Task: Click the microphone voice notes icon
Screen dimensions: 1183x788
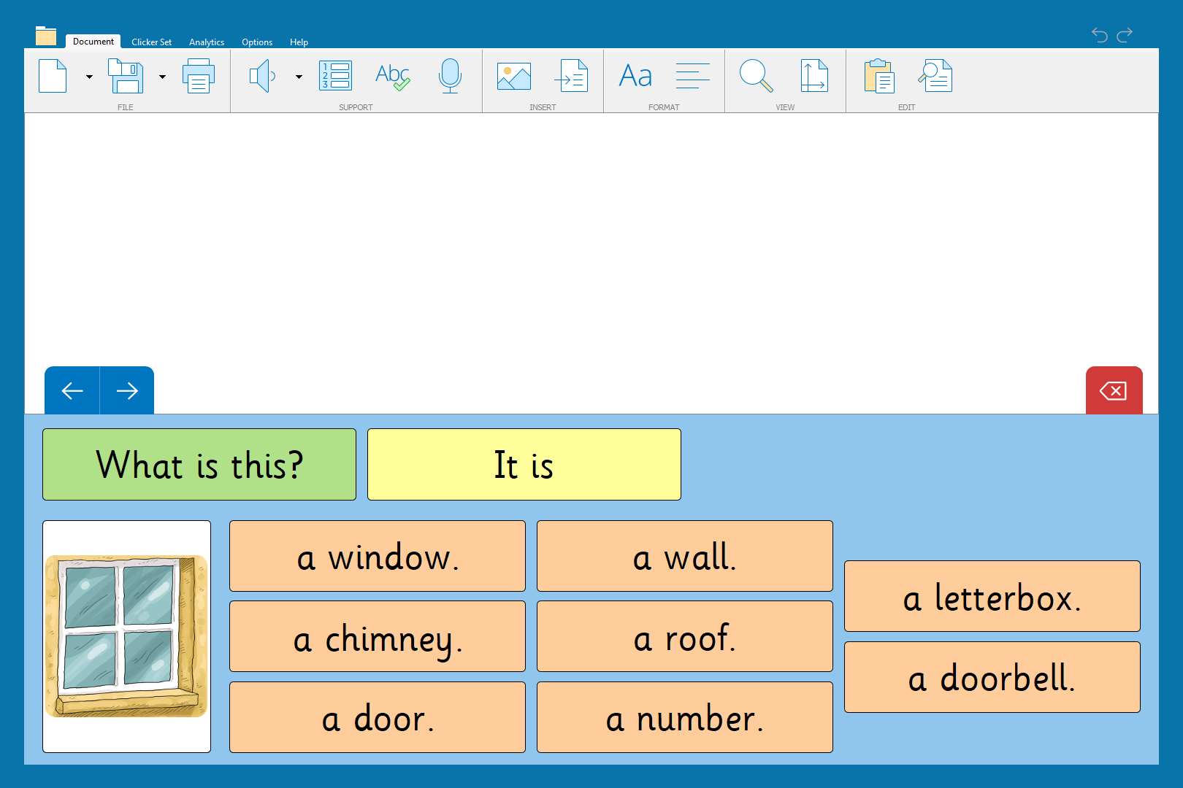Action: [x=450, y=76]
